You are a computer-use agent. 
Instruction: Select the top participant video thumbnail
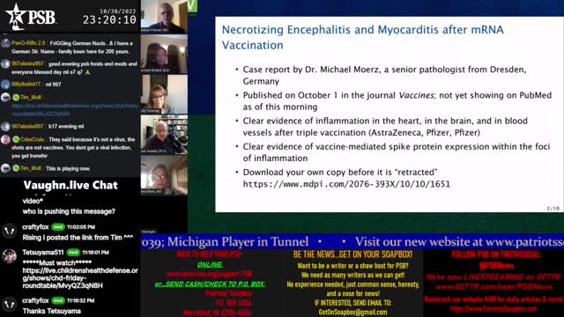pyautogui.click(x=164, y=17)
